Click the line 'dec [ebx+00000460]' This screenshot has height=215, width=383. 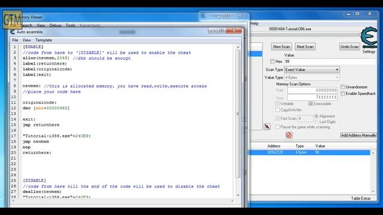(x=46, y=108)
